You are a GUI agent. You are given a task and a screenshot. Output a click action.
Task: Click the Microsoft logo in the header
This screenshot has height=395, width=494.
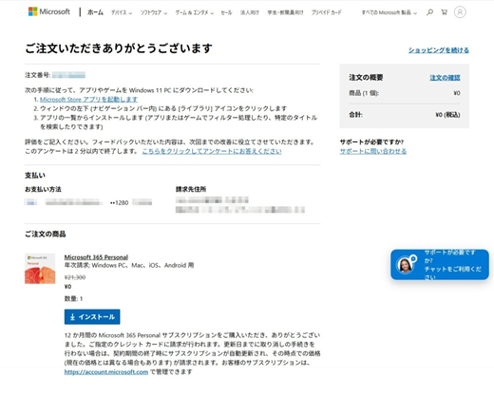click(49, 12)
